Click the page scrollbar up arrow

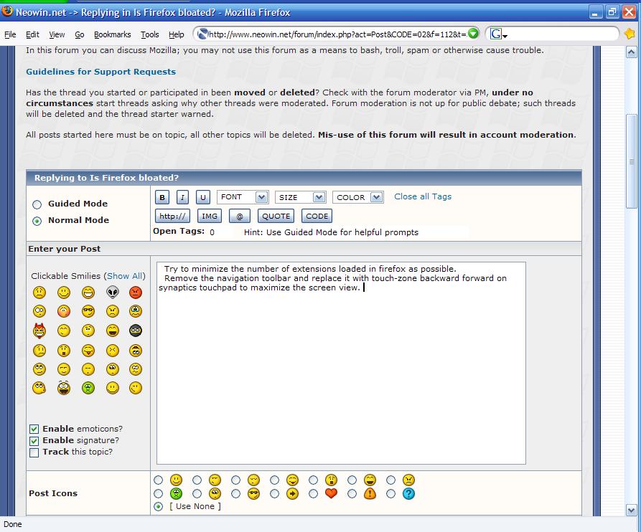pos(631,52)
